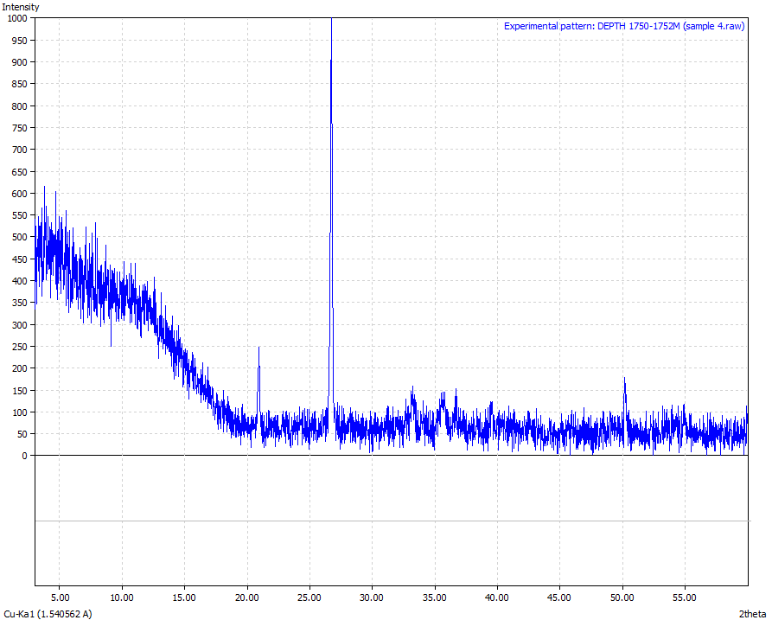Viewport: 772px width, 620px height.
Task: Click the 500 tick label on intensity axis
Action: (x=21, y=237)
